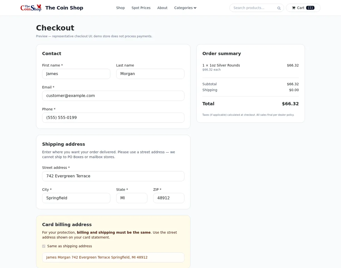Click the demo store preview notice
341x268 pixels.
point(94,36)
